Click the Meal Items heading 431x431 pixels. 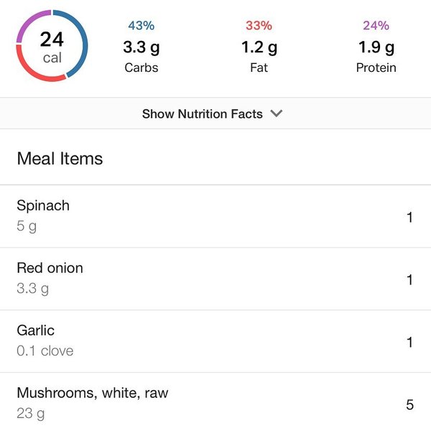point(60,159)
